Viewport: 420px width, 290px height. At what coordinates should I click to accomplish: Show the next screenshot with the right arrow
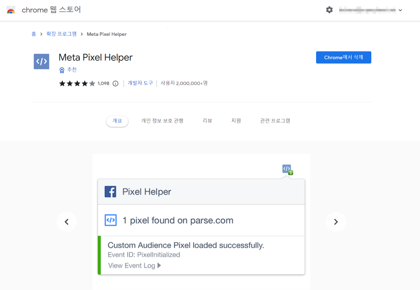click(x=336, y=222)
